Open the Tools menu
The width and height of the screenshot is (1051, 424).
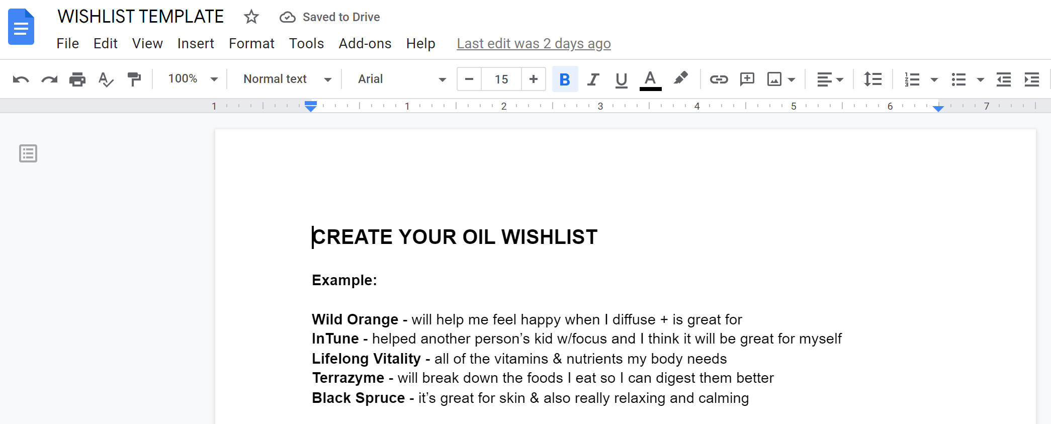point(306,44)
